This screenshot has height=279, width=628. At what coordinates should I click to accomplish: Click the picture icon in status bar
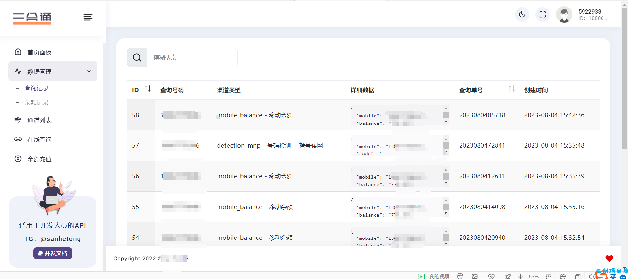point(475,276)
